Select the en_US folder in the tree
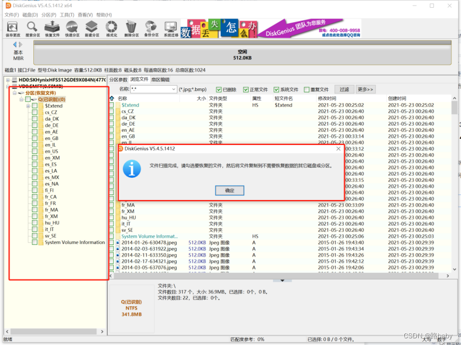Screen dimensions: 461x345 click(x=51, y=152)
